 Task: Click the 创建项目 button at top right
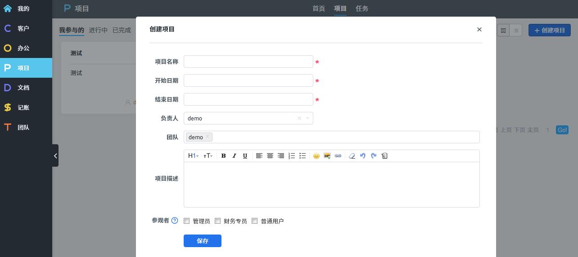tap(549, 30)
